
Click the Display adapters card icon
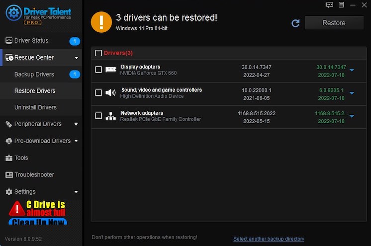(110, 69)
